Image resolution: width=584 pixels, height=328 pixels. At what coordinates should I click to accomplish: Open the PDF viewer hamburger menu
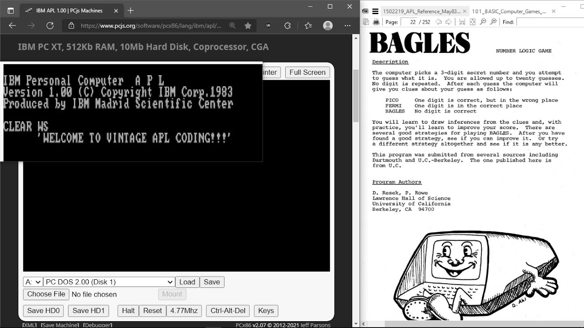pos(375,11)
